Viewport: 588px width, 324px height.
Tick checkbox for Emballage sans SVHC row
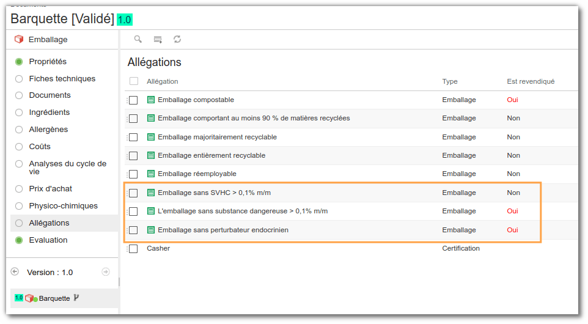click(133, 193)
